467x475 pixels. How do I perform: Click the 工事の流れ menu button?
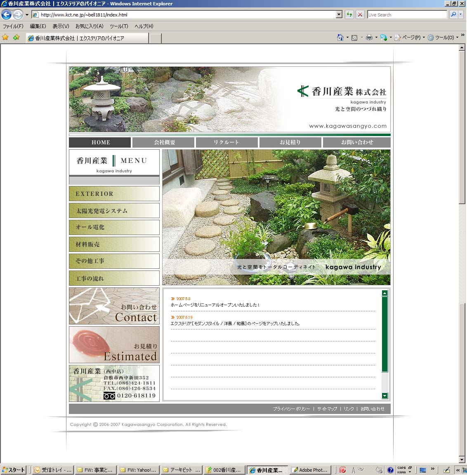114,278
